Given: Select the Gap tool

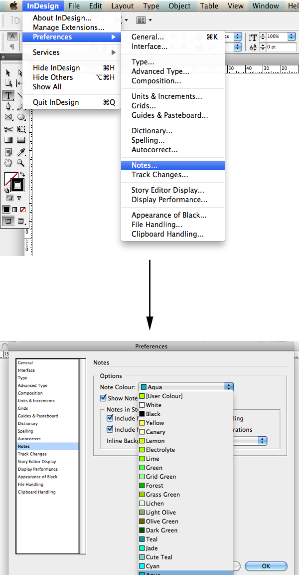Looking at the screenshot, I should click(x=20, y=83).
